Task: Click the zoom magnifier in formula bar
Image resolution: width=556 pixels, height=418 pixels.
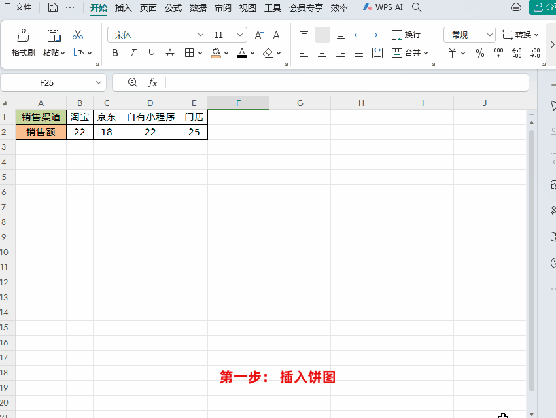Action: pos(133,82)
